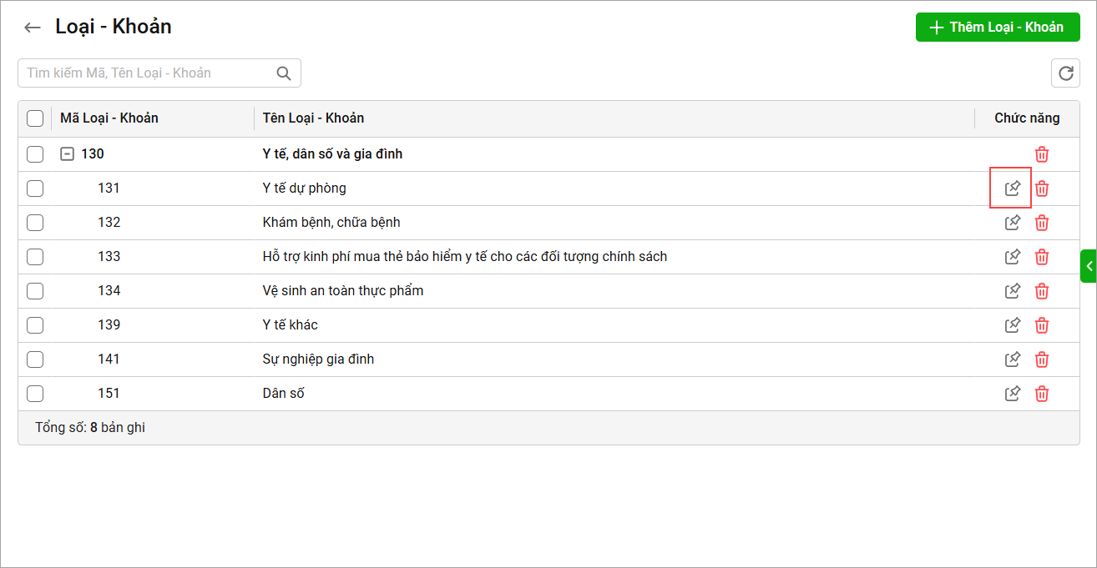Click the refresh icon above the table

click(x=1065, y=73)
